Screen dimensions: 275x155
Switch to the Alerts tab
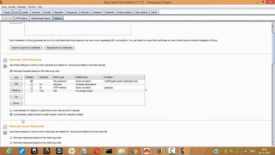[154, 12]
